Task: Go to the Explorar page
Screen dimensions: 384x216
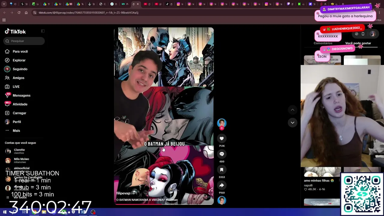Action: click(19, 60)
